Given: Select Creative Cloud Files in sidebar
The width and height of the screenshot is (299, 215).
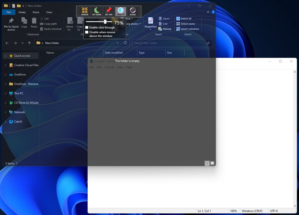Looking at the screenshot, I should [x=24, y=65].
